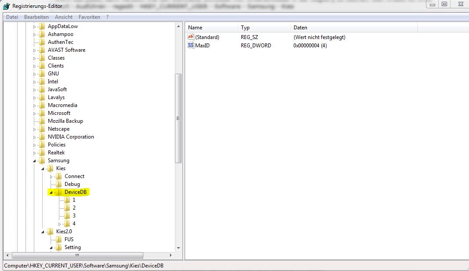Expand subkey 4 under DeviceDB

(59, 224)
